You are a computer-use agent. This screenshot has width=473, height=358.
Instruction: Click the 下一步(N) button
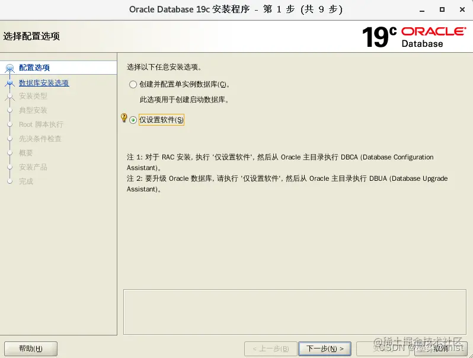325,349
